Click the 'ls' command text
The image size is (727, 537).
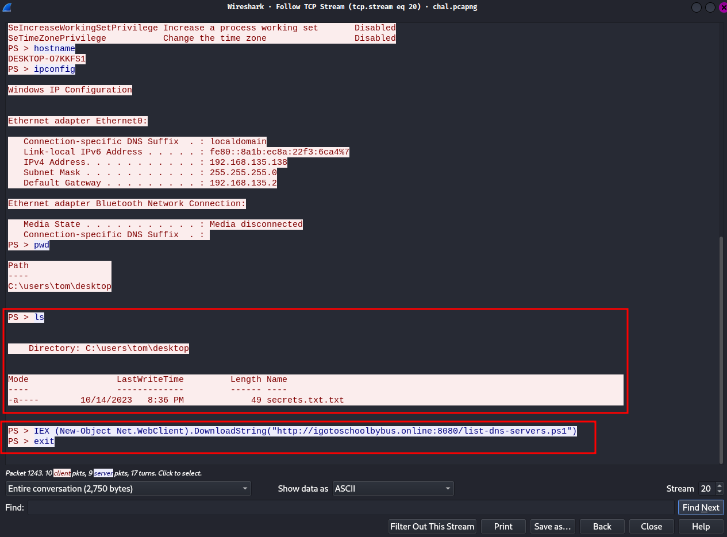pyautogui.click(x=39, y=318)
